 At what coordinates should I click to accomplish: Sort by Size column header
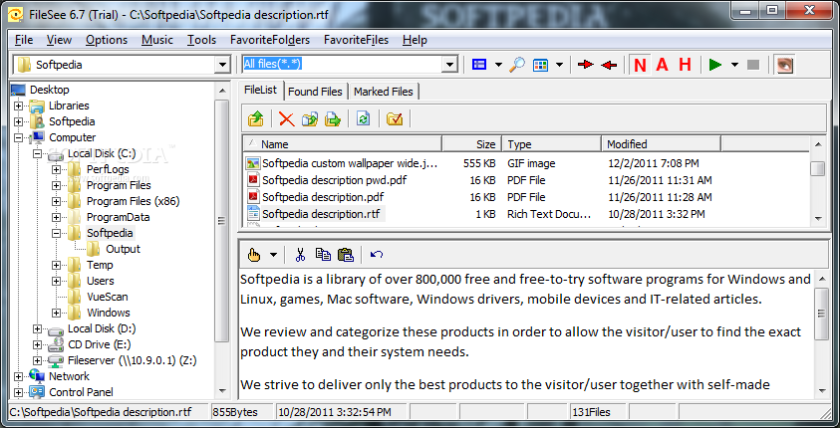[471, 144]
